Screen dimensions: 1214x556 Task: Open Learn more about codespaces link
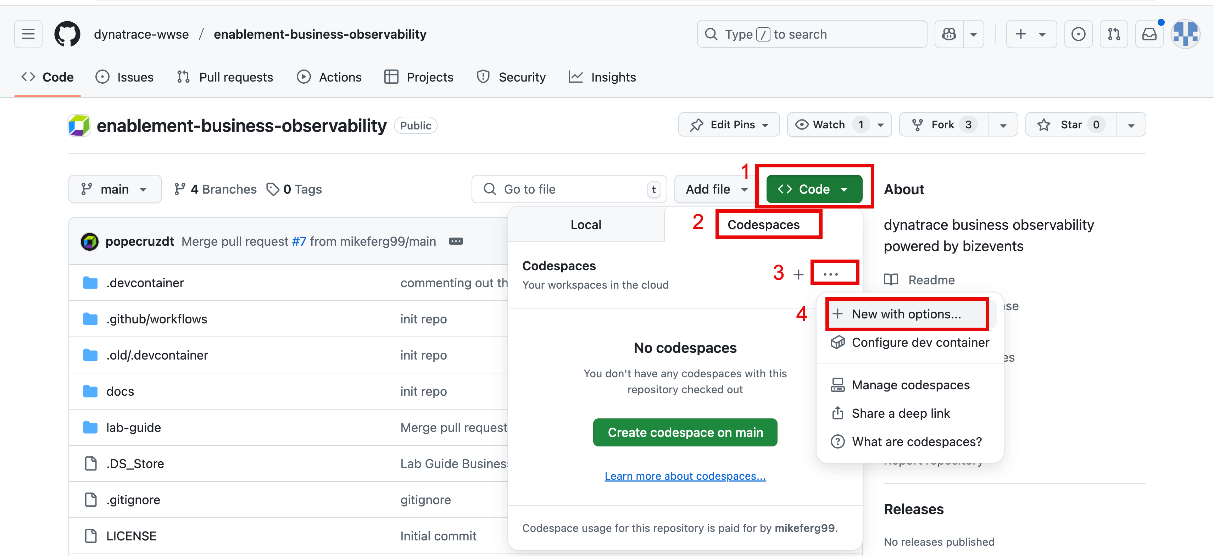685,476
